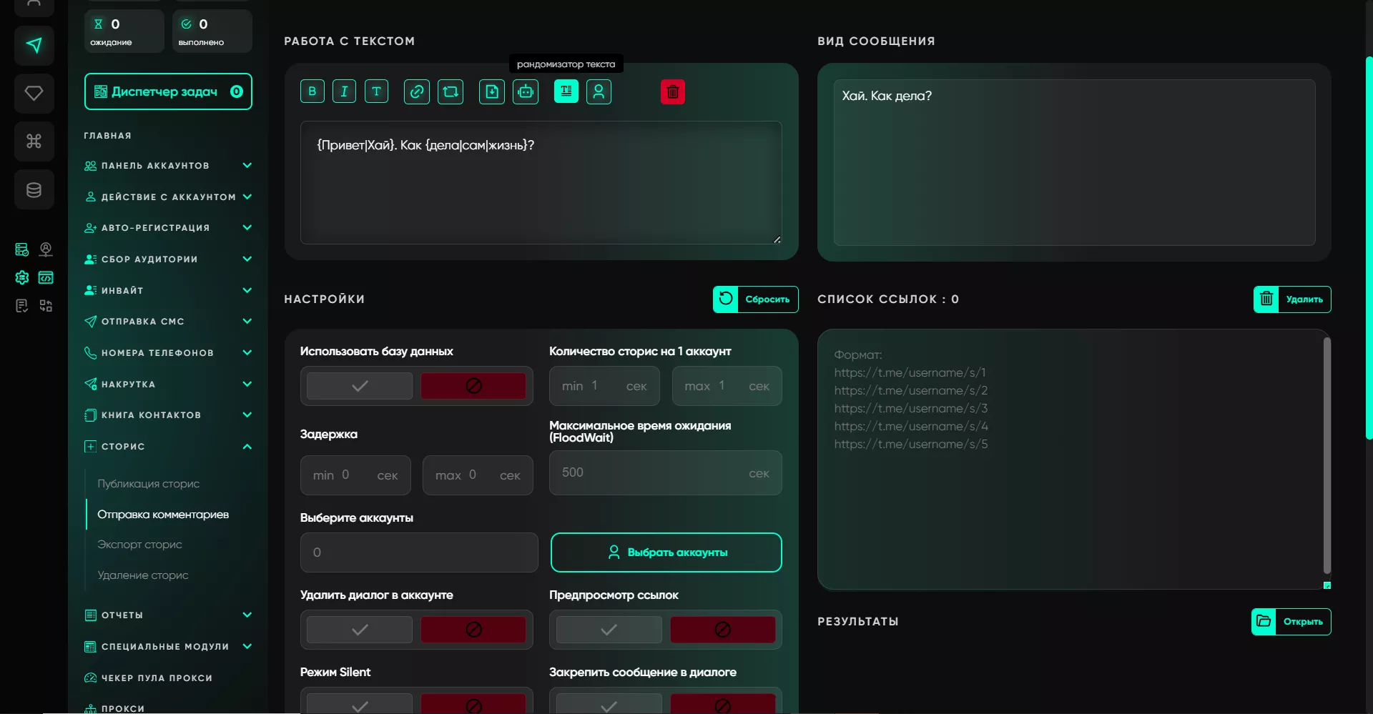The width and height of the screenshot is (1373, 714).
Task: Enable 'Закрепить сообщение в диалоге' checkmark option
Action: (x=609, y=704)
